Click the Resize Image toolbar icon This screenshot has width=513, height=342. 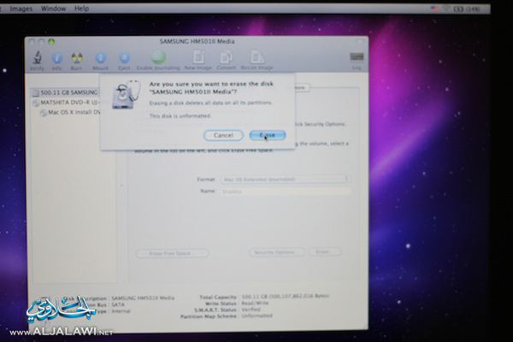click(257, 57)
